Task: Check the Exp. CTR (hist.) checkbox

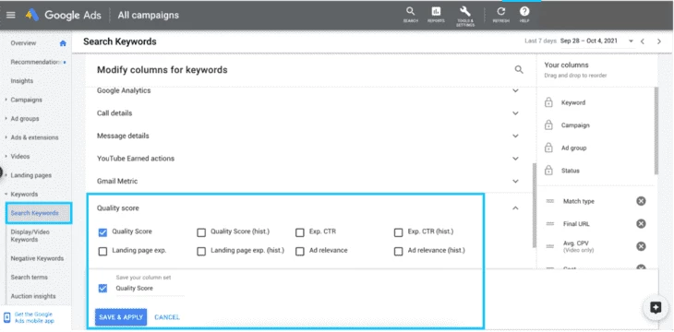Action: [x=398, y=232]
